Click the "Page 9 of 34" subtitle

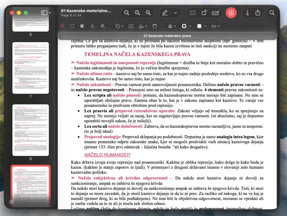[x=71, y=15]
